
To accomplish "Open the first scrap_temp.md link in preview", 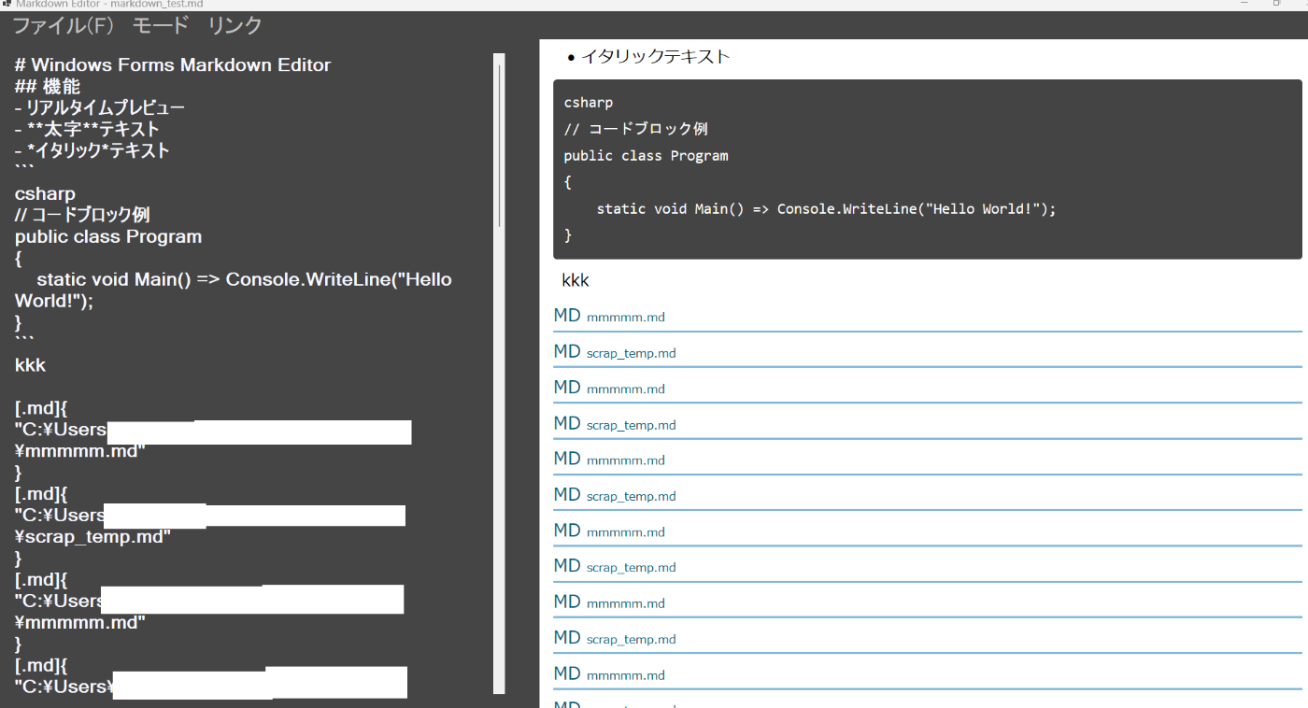I will tap(631, 353).
